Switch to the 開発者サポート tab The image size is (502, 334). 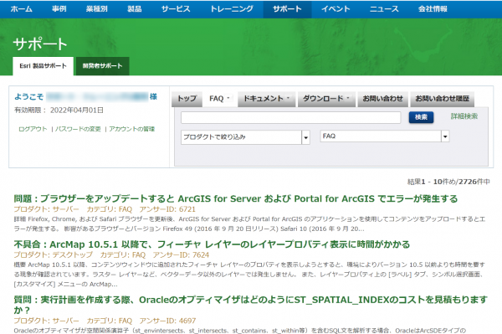[x=102, y=66]
